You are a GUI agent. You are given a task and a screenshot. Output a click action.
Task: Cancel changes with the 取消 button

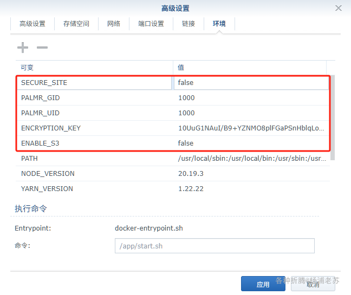(x=313, y=284)
